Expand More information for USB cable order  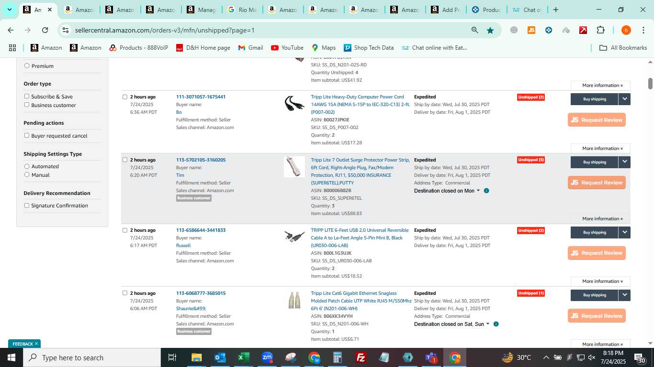click(x=600, y=281)
